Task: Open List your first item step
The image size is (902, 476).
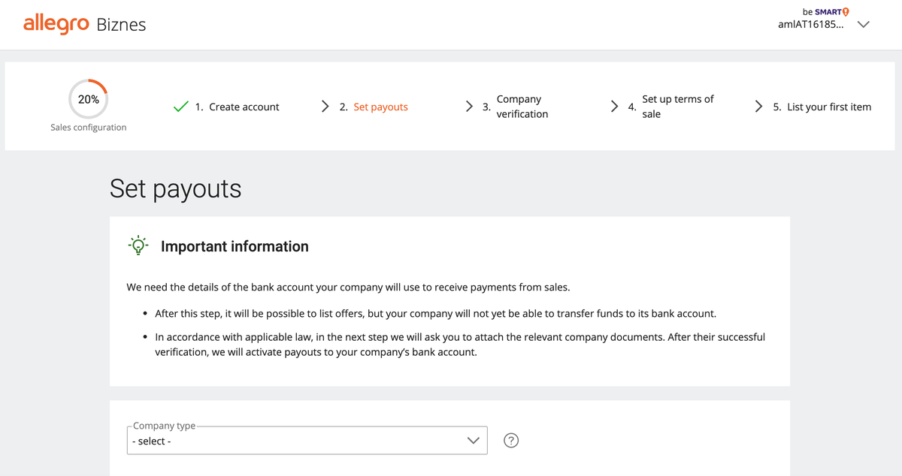Action: click(828, 107)
